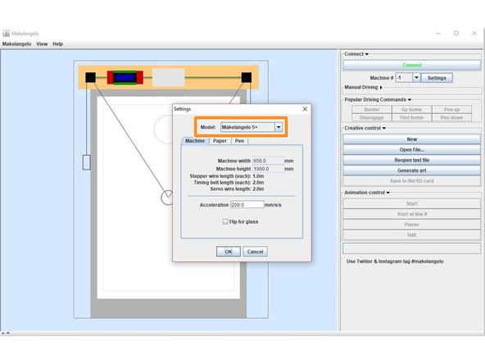Click the Disengage button
This screenshot has height=364, width=485.
point(372,117)
